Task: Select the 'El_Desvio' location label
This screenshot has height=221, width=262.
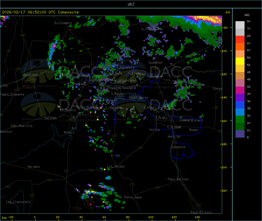Action: pyautogui.click(x=68, y=110)
